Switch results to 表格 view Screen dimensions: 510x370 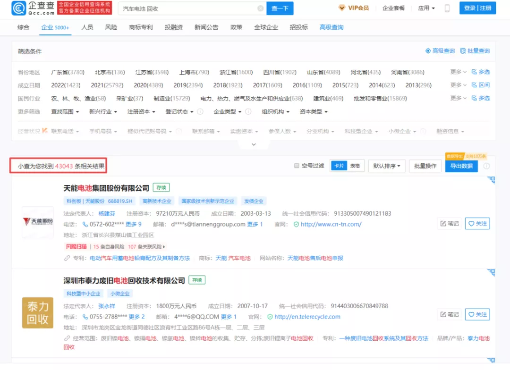coord(355,166)
